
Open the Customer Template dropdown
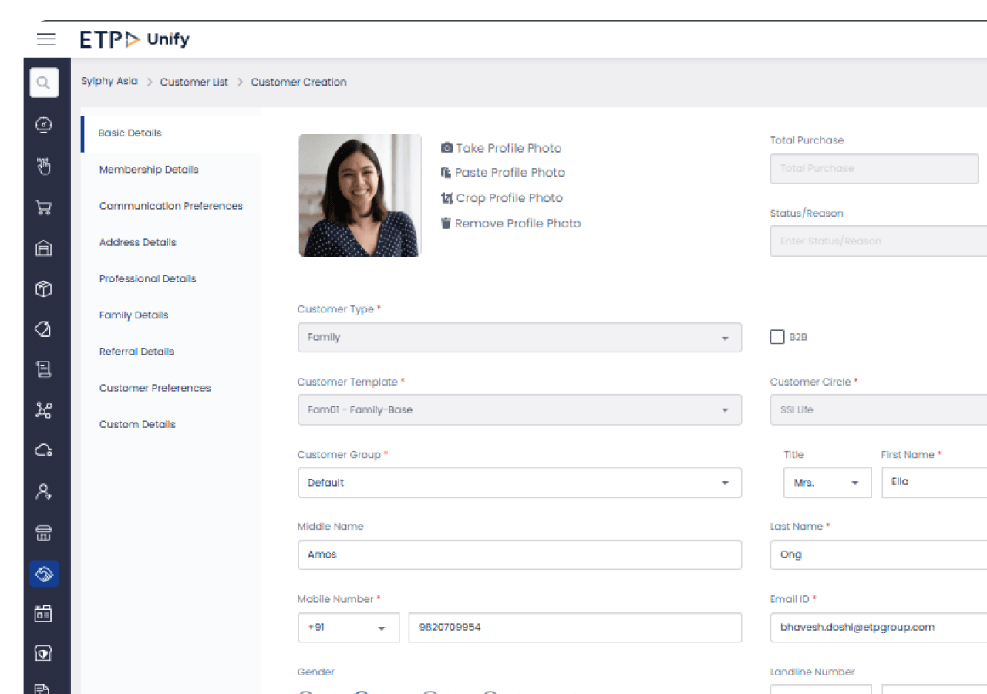coord(519,410)
